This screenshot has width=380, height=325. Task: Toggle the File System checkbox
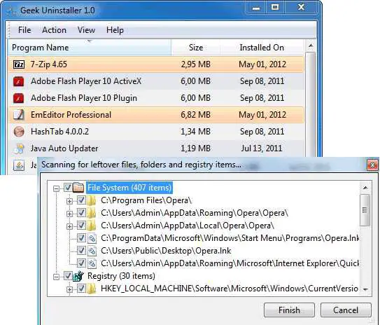pos(68,188)
